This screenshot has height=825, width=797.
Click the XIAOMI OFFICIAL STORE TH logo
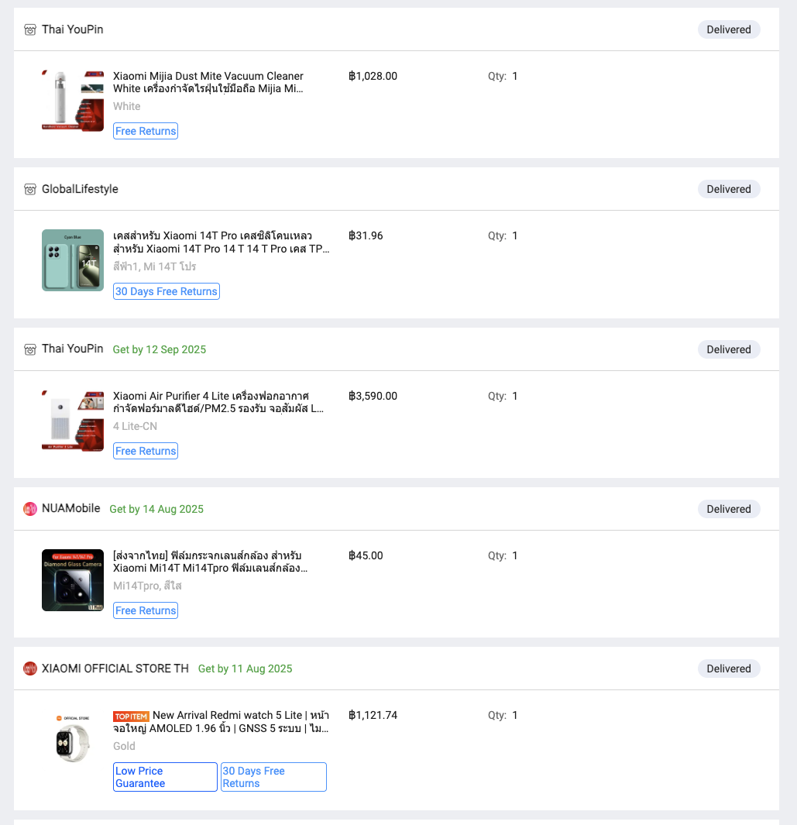[x=30, y=669]
